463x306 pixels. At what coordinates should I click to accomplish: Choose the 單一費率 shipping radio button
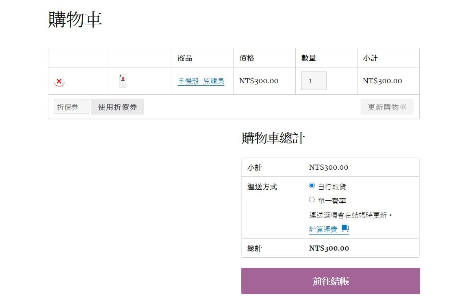[x=312, y=200]
